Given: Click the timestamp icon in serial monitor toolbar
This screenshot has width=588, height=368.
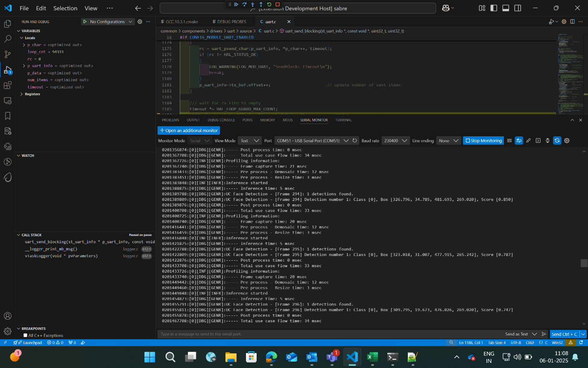Looking at the screenshot, I should [x=547, y=140].
